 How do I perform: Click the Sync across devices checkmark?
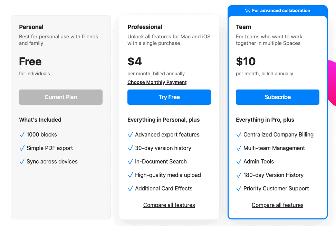click(x=22, y=161)
